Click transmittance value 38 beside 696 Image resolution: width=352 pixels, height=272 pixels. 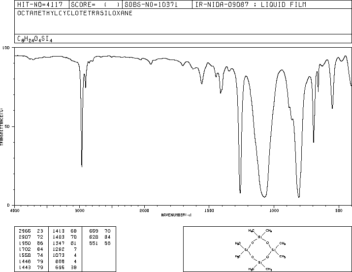point(74,268)
